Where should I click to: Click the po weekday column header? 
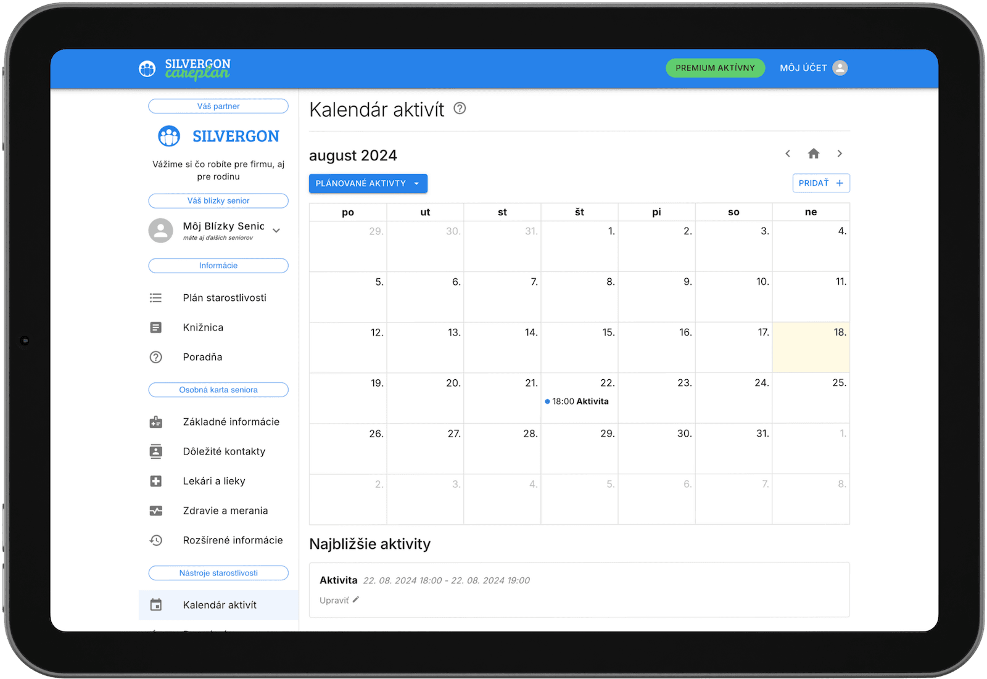pos(348,212)
